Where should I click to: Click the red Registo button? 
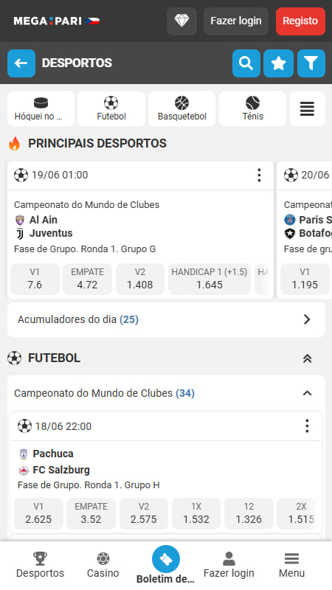[x=300, y=21]
